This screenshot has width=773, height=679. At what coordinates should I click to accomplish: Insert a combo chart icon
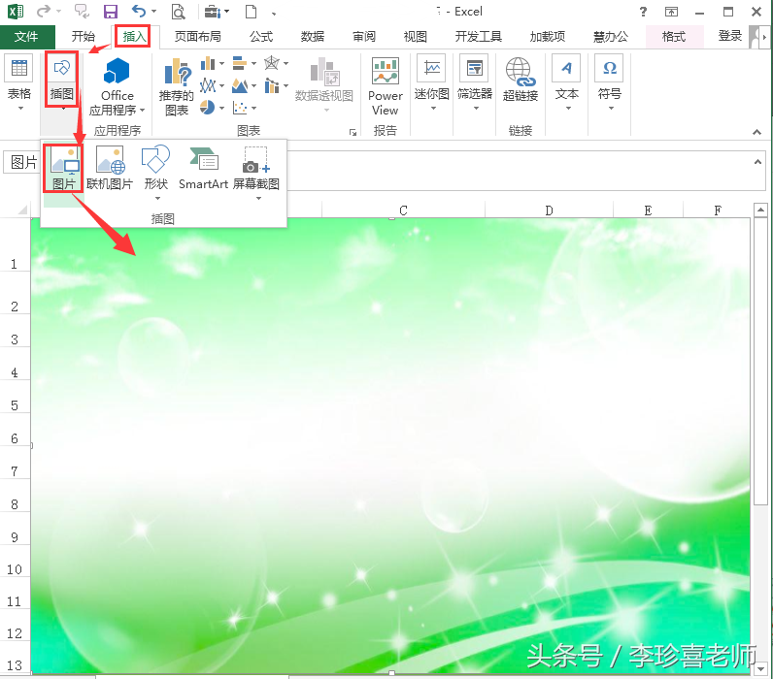pos(272,85)
